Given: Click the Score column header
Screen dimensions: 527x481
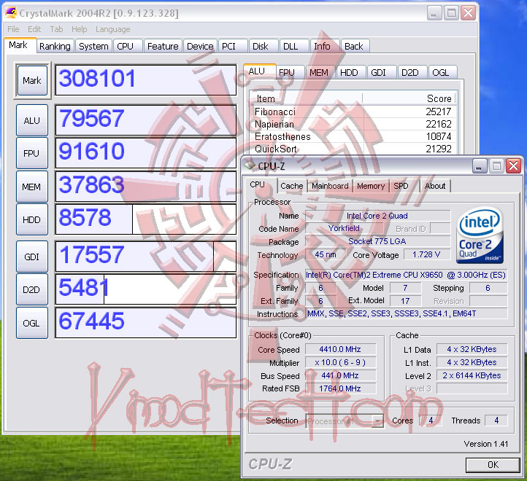Looking at the screenshot, I should (409, 98).
